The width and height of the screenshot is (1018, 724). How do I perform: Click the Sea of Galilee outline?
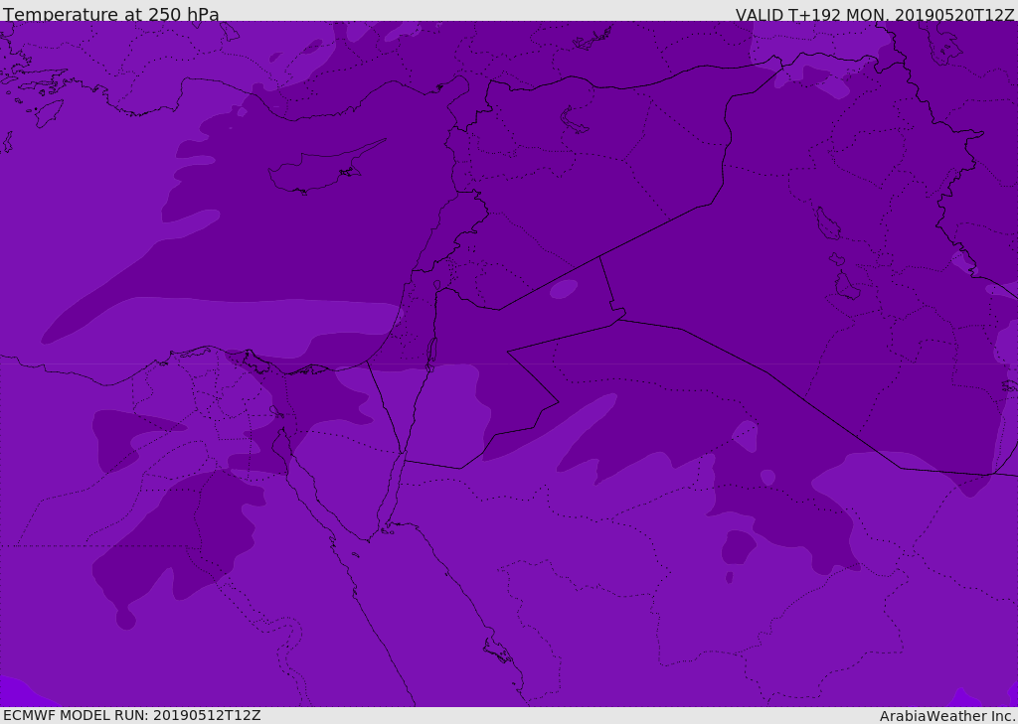coord(436,285)
